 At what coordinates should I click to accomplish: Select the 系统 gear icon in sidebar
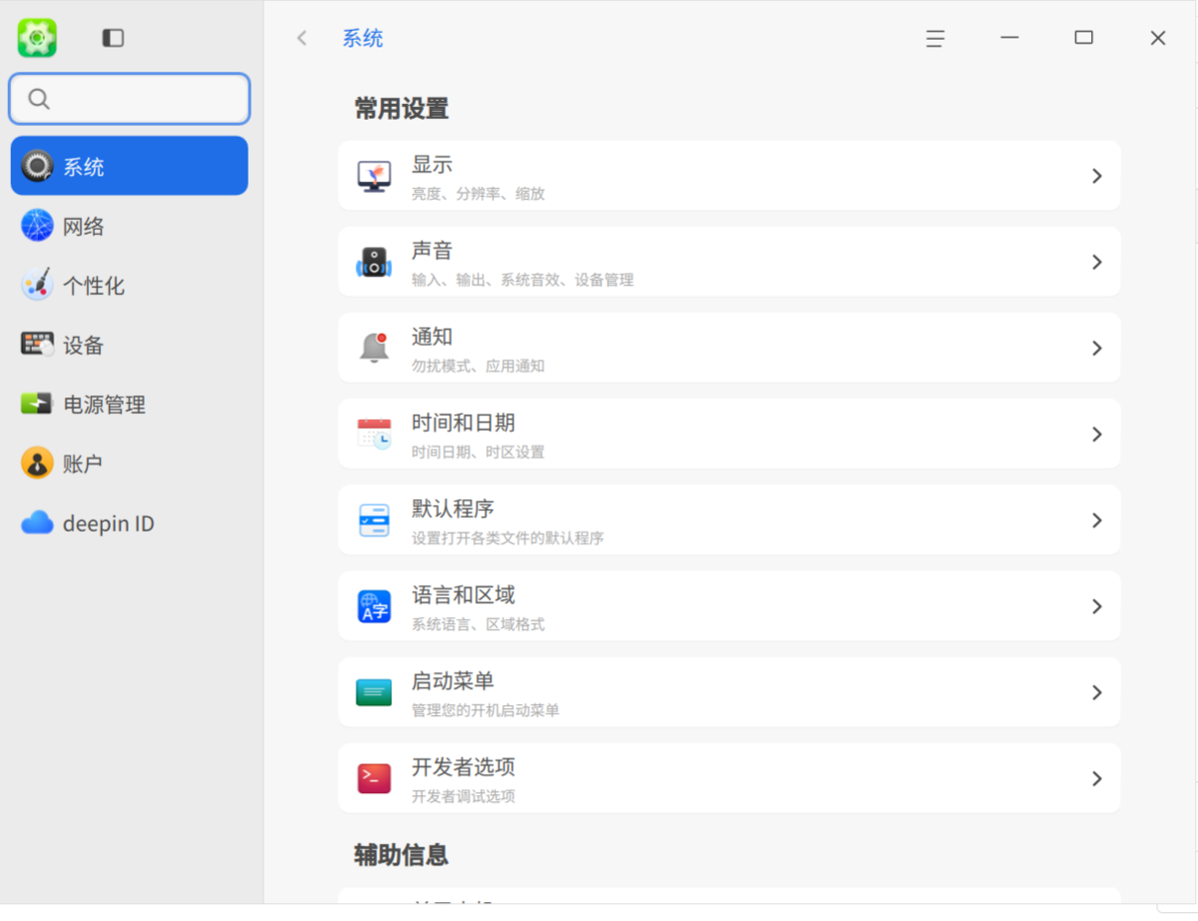point(38,166)
